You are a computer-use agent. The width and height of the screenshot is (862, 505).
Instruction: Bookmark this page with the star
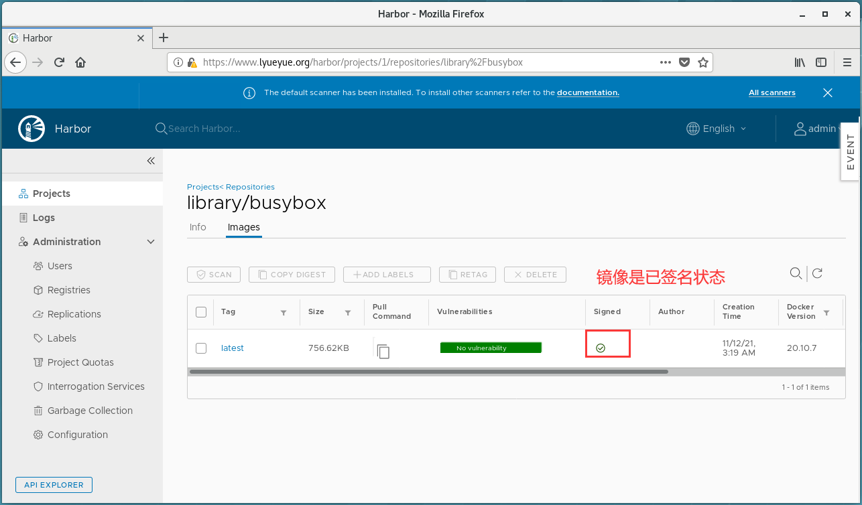tap(703, 62)
